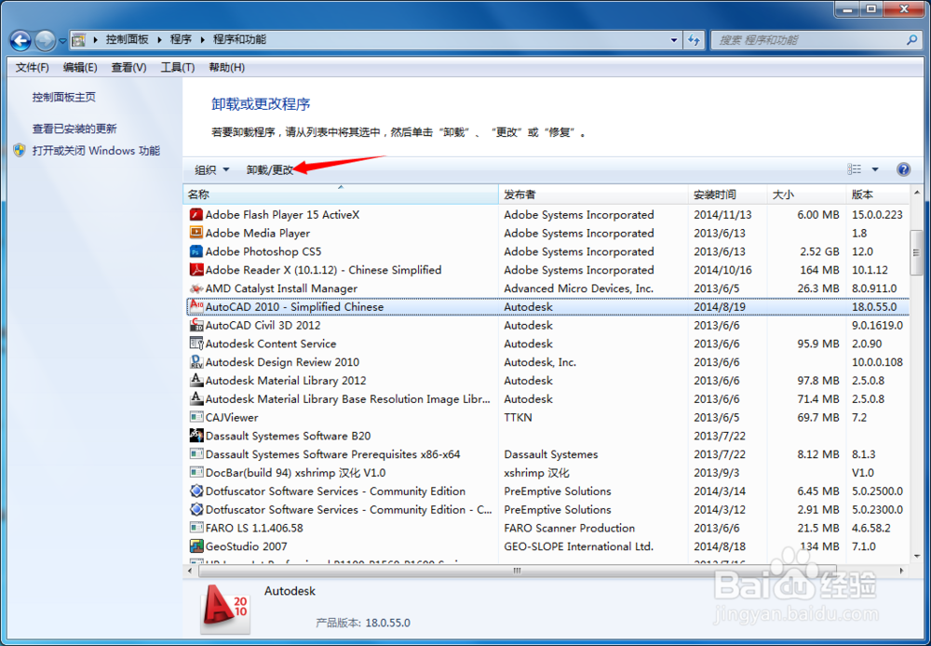
Task: Click the FARO LS 1.1.406.58 icon
Action: 196,527
